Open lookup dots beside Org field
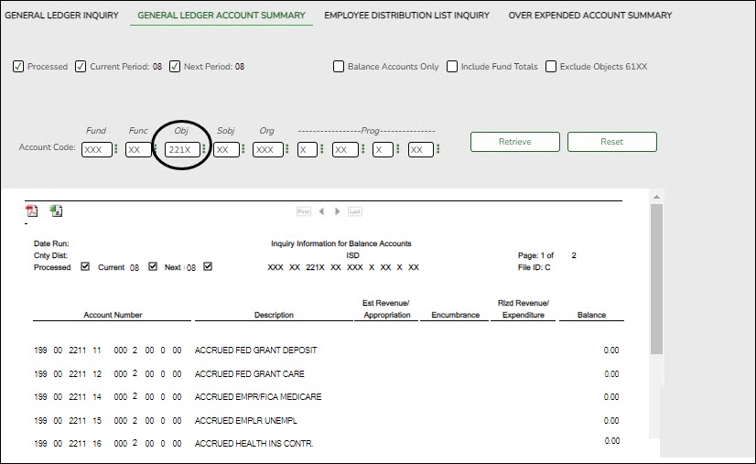756x464 pixels. 287,149
